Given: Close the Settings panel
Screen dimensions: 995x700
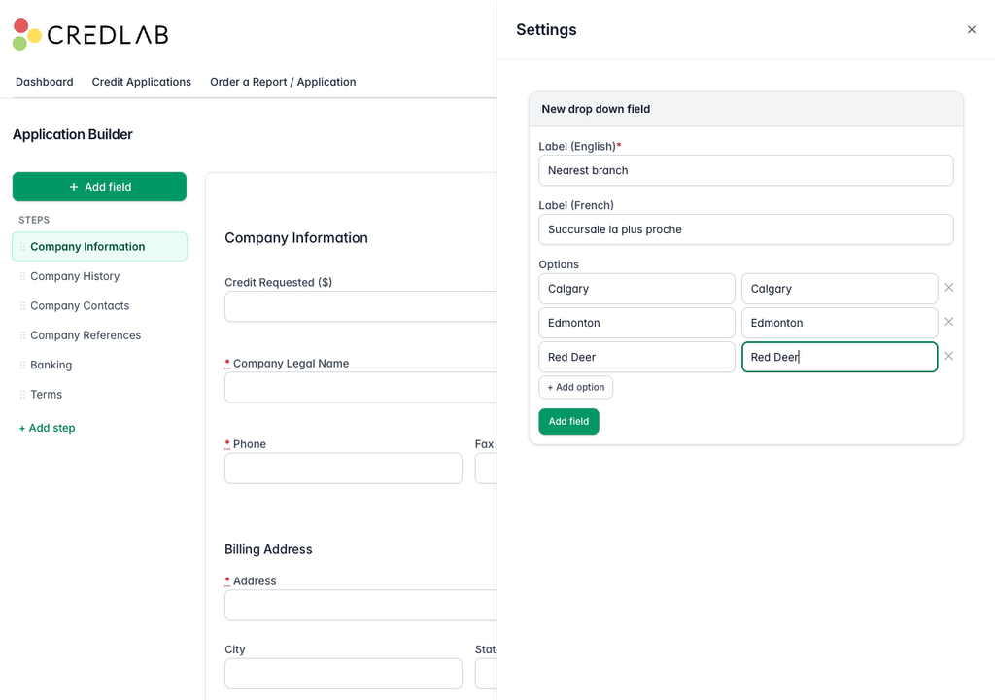Looking at the screenshot, I should point(971,30).
